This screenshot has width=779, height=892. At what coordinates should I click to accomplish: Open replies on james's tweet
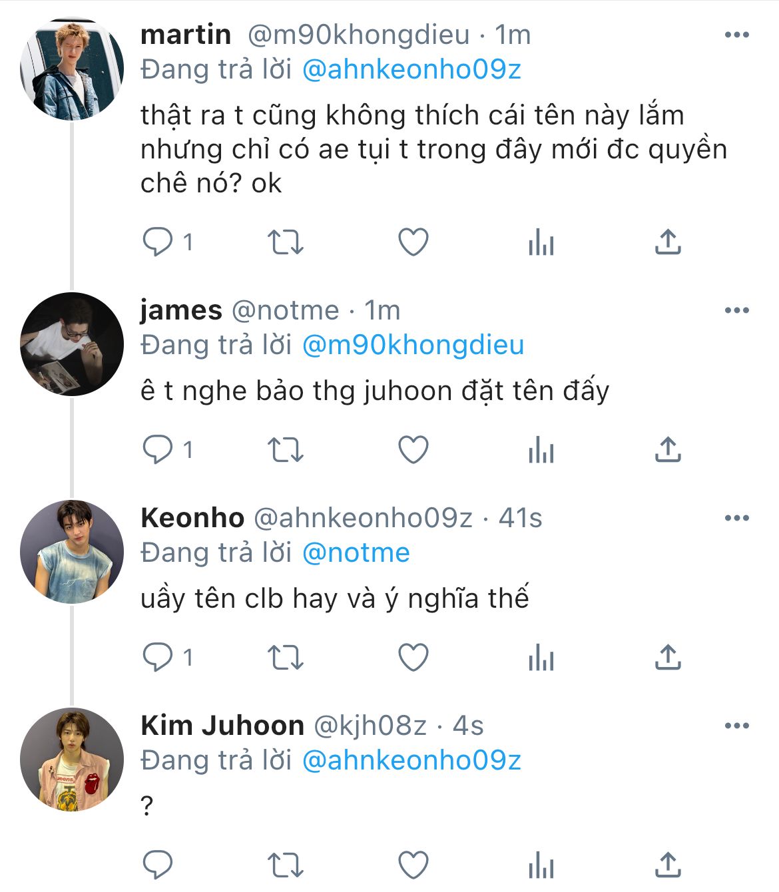click(x=158, y=450)
